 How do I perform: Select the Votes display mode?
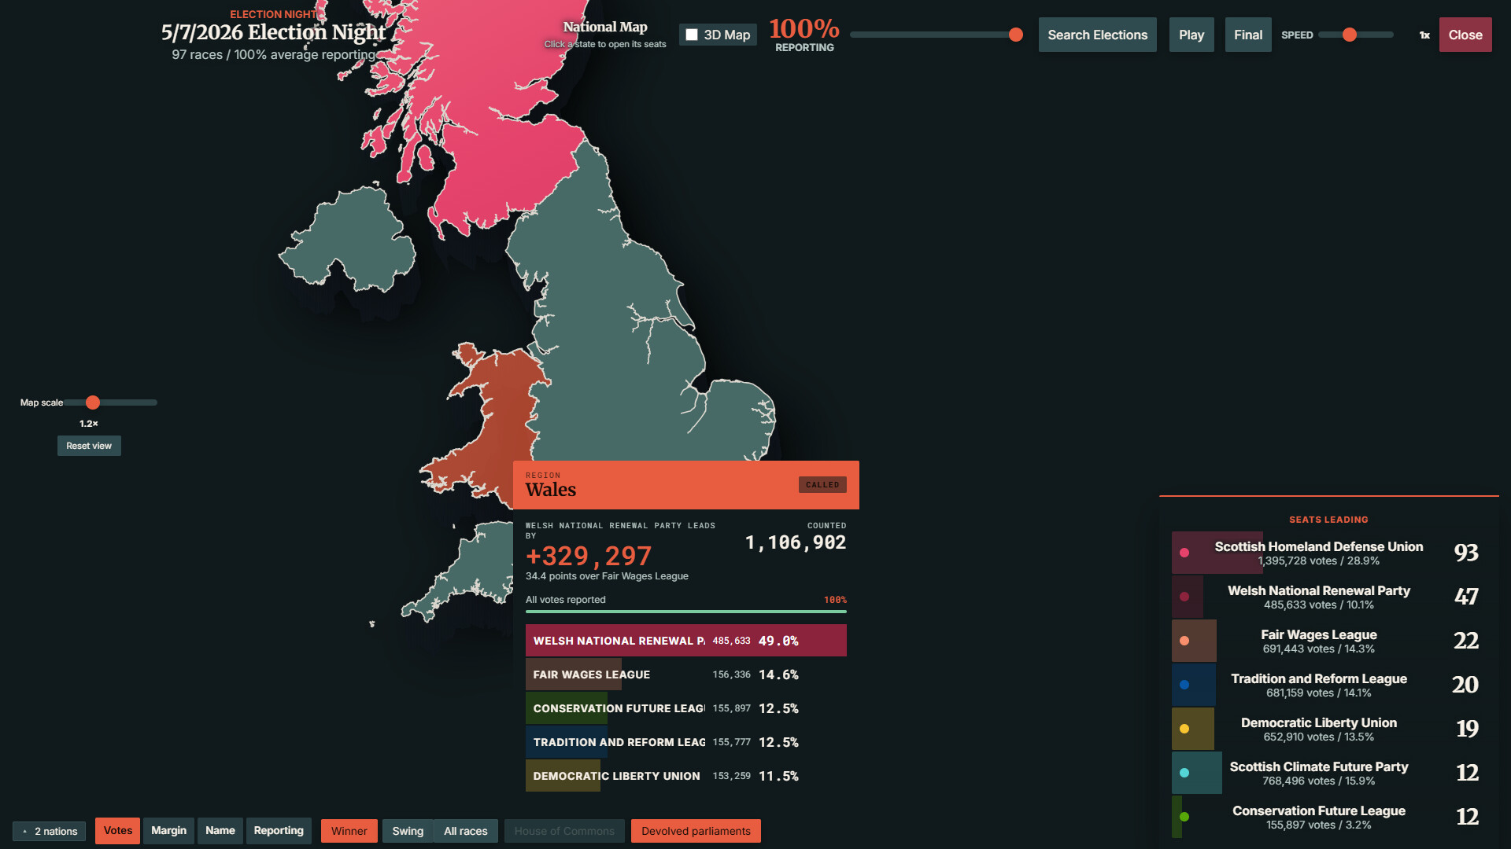pyautogui.click(x=118, y=831)
